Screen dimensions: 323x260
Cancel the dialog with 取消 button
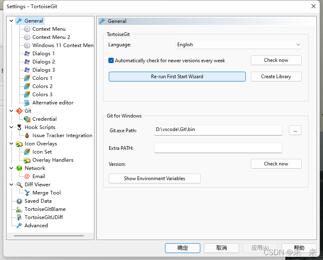[222, 248]
